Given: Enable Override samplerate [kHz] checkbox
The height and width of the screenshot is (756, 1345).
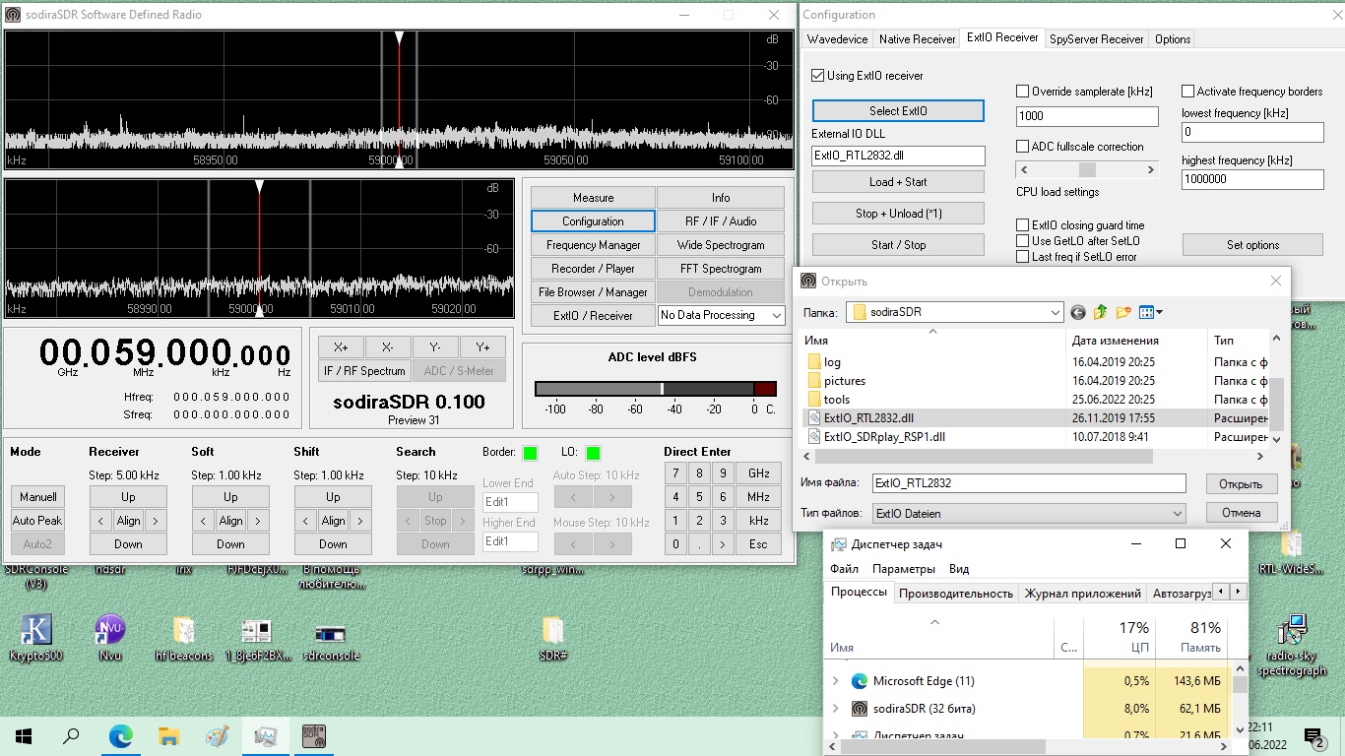Looking at the screenshot, I should 1023,92.
